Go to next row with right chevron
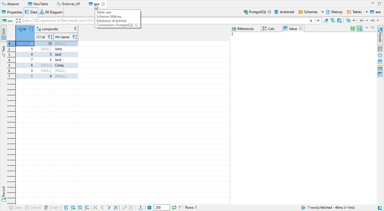Viewport: 384px width, 211px height. coord(109,208)
